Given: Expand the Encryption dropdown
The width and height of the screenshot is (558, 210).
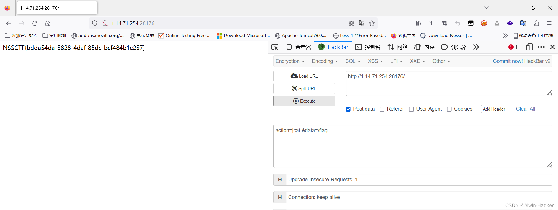Looking at the screenshot, I should [290, 61].
